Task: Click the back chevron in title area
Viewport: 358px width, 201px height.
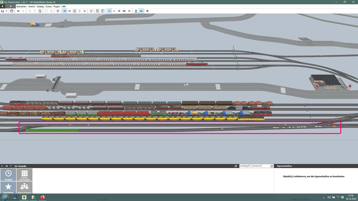Action: (3, 6)
